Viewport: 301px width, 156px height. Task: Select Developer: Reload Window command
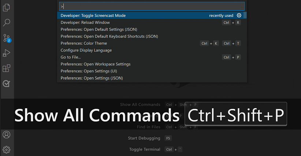coord(85,22)
